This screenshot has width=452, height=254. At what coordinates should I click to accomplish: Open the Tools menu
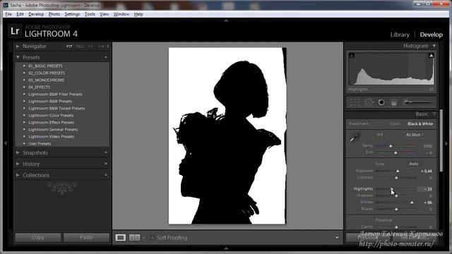[90, 14]
